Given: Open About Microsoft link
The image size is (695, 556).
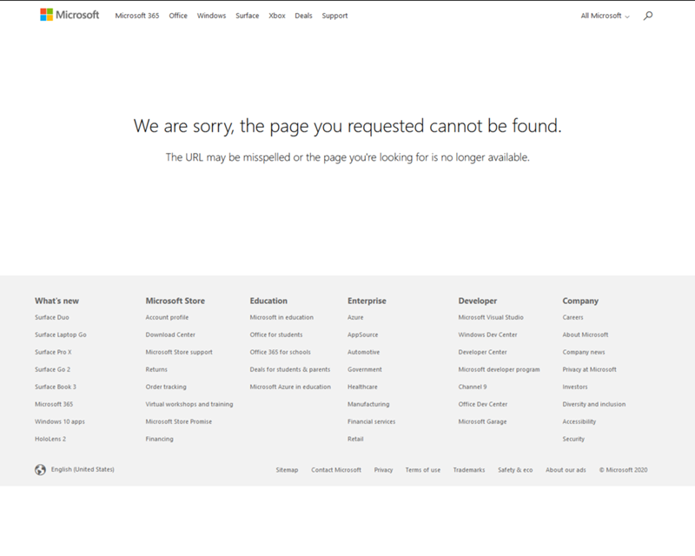Looking at the screenshot, I should click(586, 334).
